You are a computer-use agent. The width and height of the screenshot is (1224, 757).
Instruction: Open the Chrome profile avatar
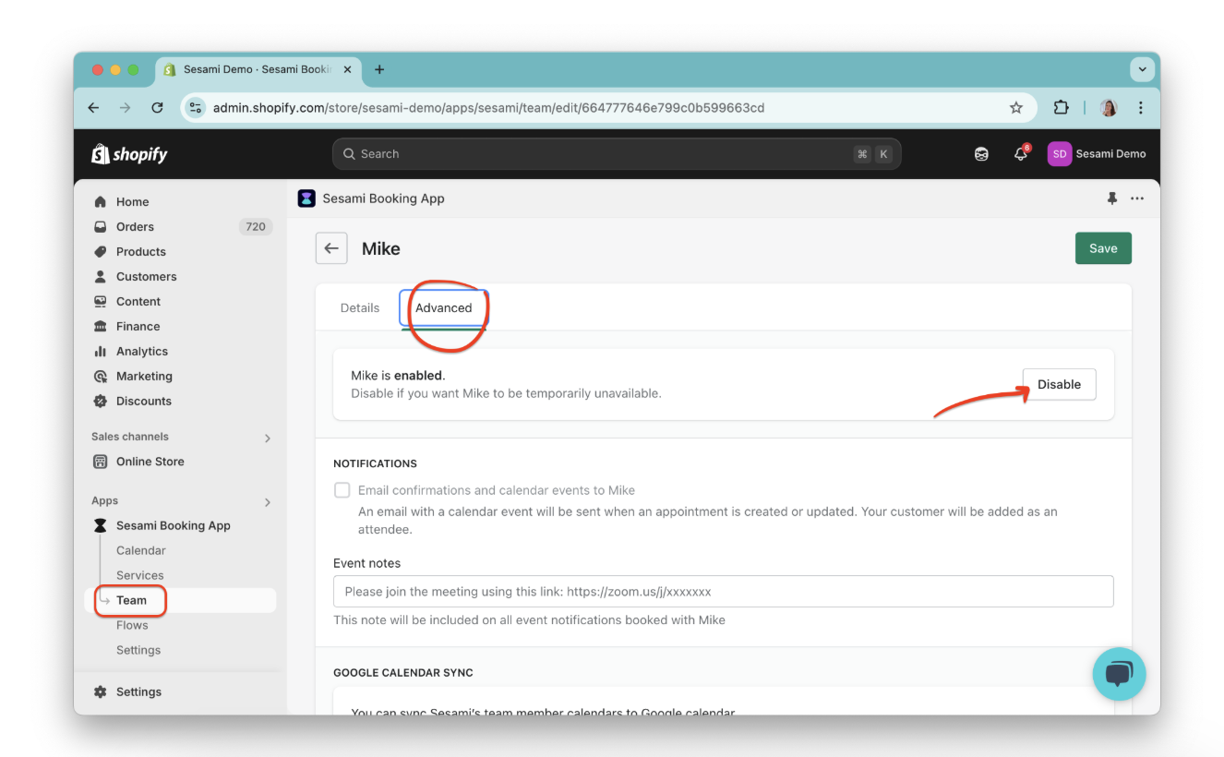(x=1109, y=108)
